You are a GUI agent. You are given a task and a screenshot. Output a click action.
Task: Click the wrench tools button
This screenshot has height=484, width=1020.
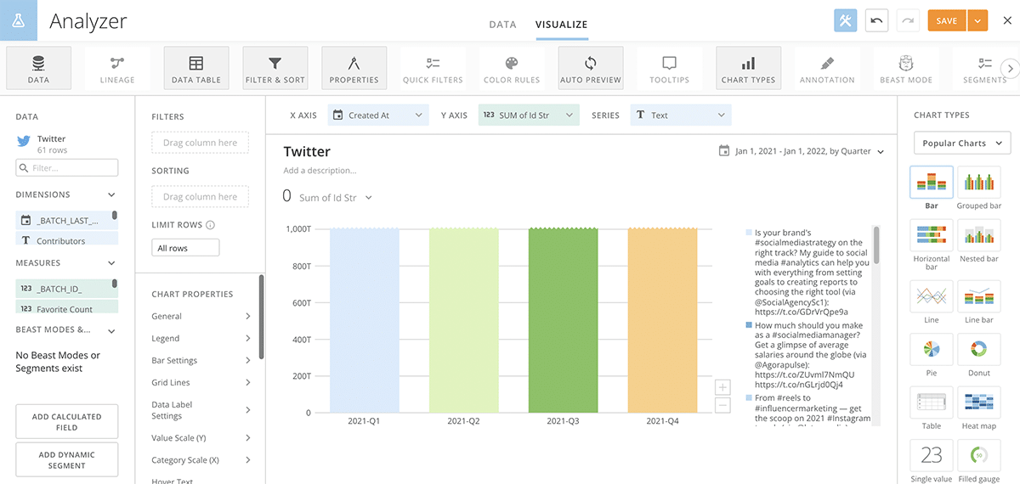point(846,20)
